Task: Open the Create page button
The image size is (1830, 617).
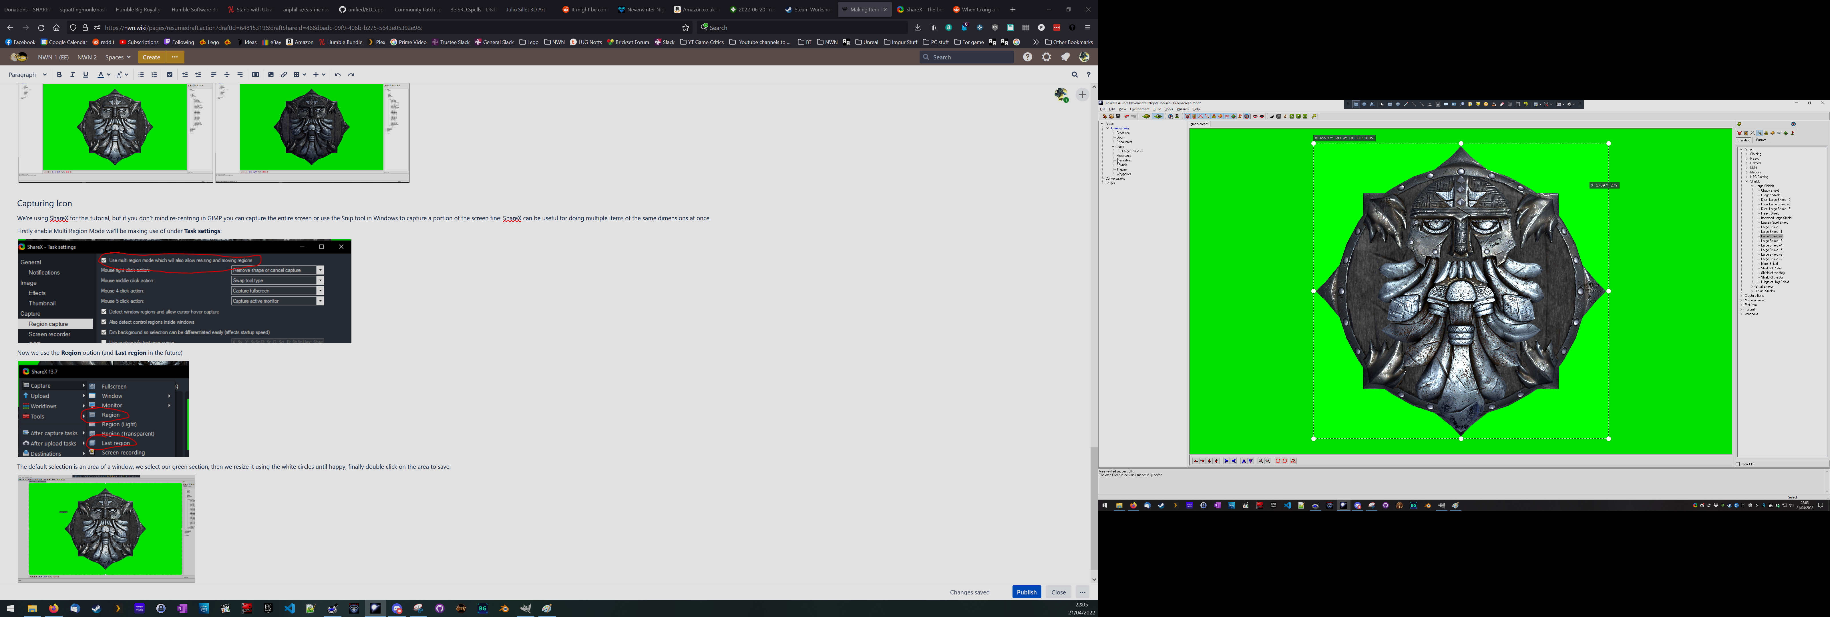Action: click(151, 57)
